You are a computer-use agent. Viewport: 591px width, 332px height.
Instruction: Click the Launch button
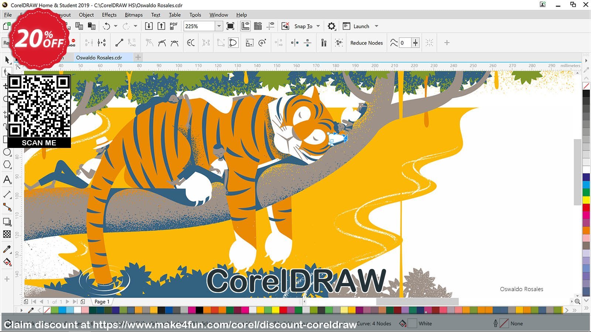pyautogui.click(x=356, y=26)
